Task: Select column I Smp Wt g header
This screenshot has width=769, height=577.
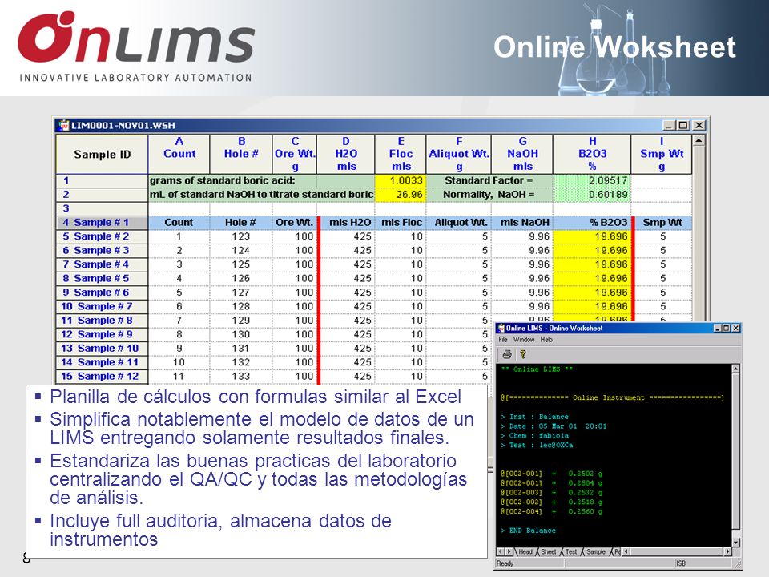Action: (662, 154)
